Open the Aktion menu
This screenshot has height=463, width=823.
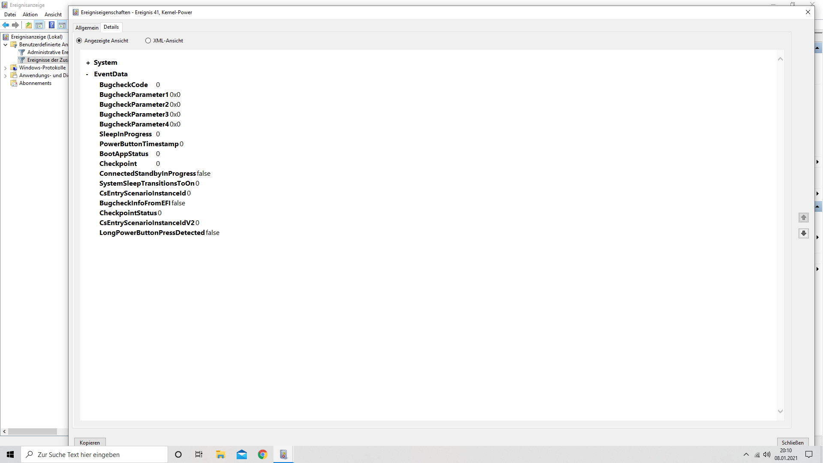tap(30, 14)
